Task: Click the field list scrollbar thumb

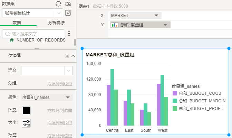Action: coord(75,42)
